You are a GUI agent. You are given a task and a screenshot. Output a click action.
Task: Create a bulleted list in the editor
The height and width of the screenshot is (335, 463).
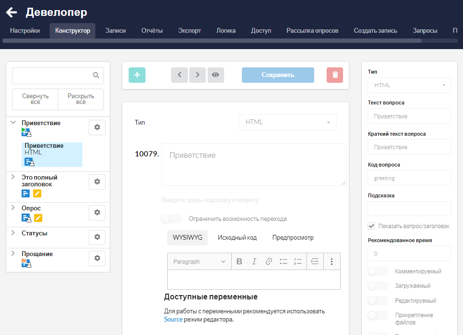284,261
